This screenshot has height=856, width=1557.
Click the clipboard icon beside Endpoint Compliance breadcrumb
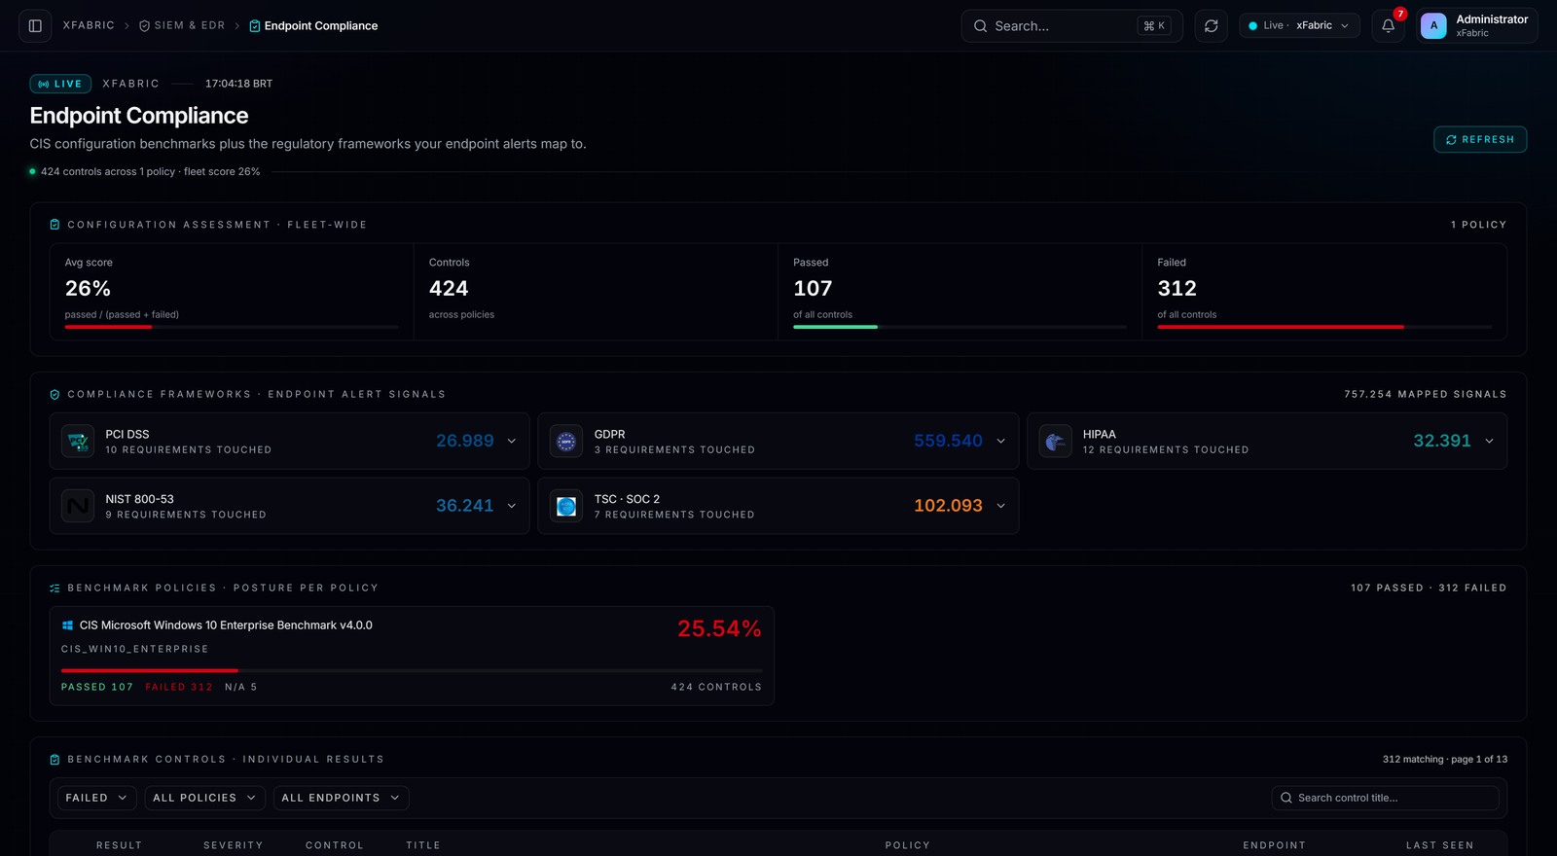point(254,26)
